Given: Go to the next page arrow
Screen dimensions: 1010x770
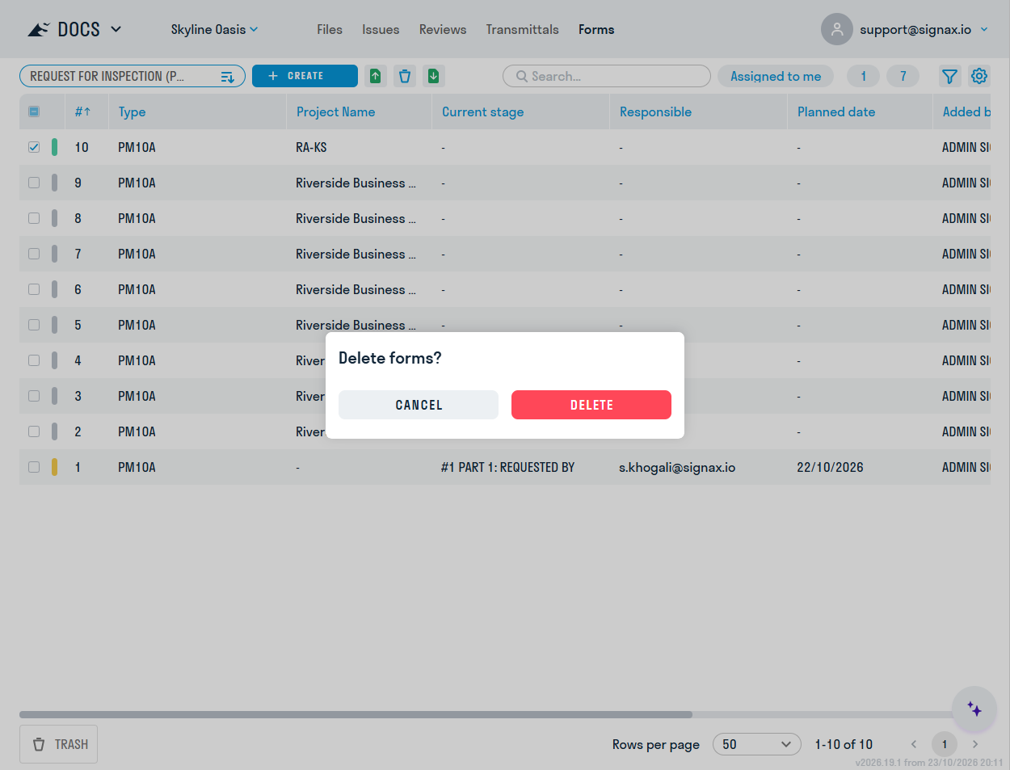Looking at the screenshot, I should coord(975,744).
